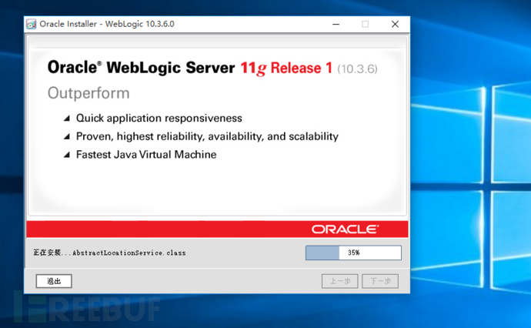Click the (10.3.6) version number text

point(357,69)
